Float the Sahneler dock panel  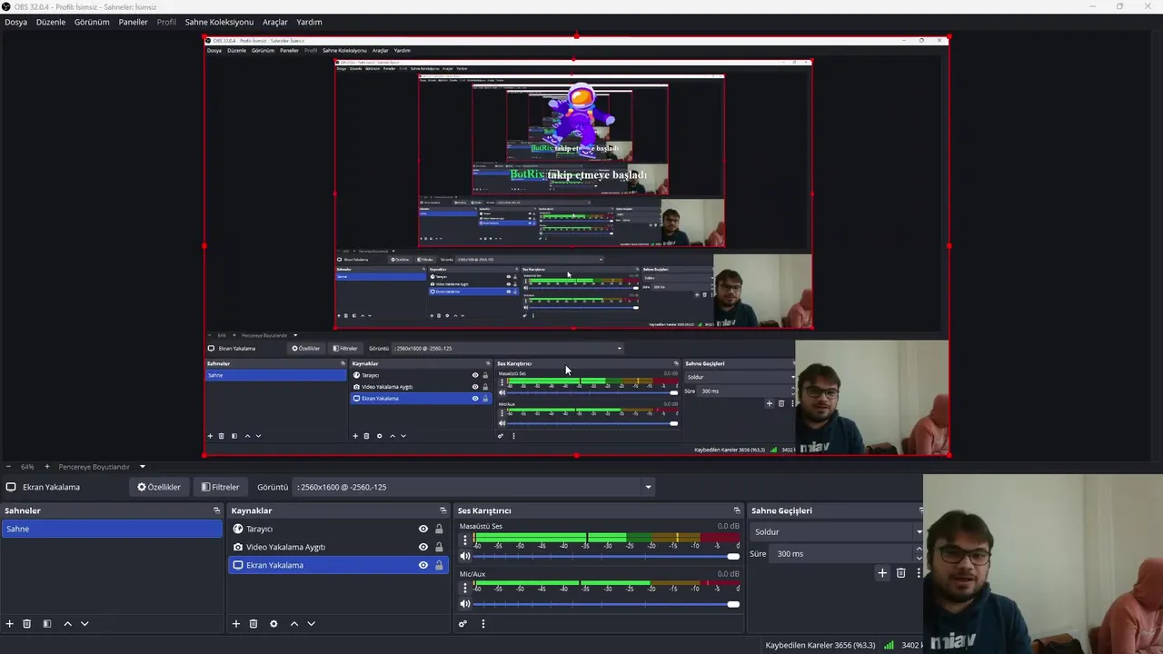click(x=216, y=510)
